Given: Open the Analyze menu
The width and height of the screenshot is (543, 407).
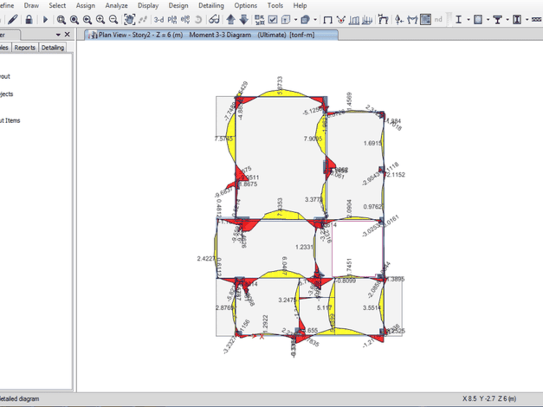Looking at the screenshot, I should (x=116, y=5).
